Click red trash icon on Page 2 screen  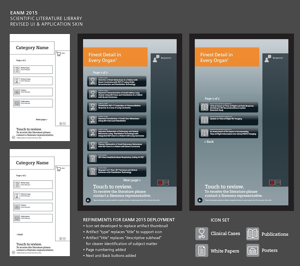272,183
